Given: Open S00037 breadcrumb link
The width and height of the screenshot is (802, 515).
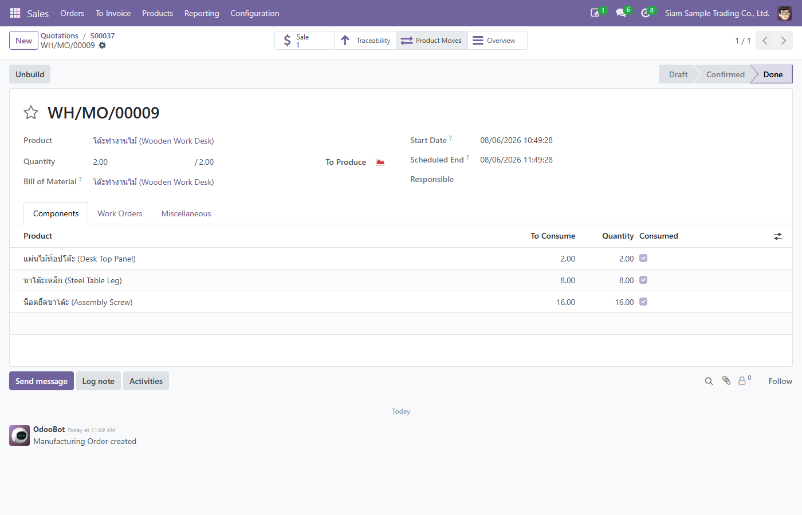Looking at the screenshot, I should (x=103, y=35).
